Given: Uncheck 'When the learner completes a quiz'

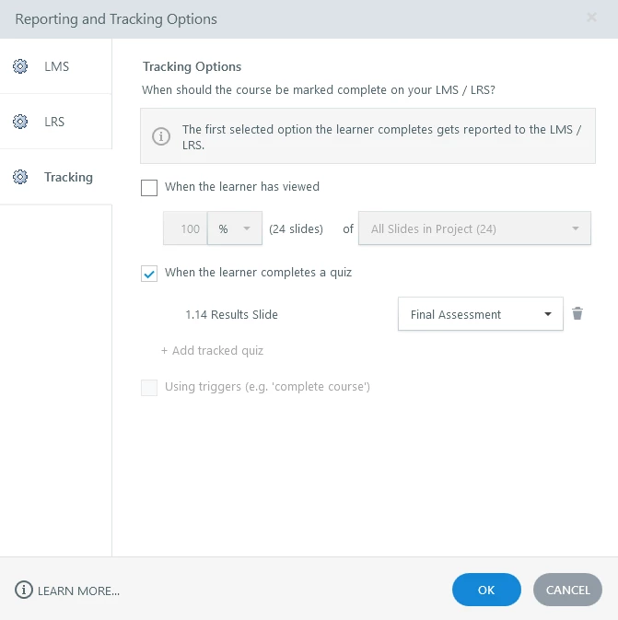Looking at the screenshot, I should [149, 273].
